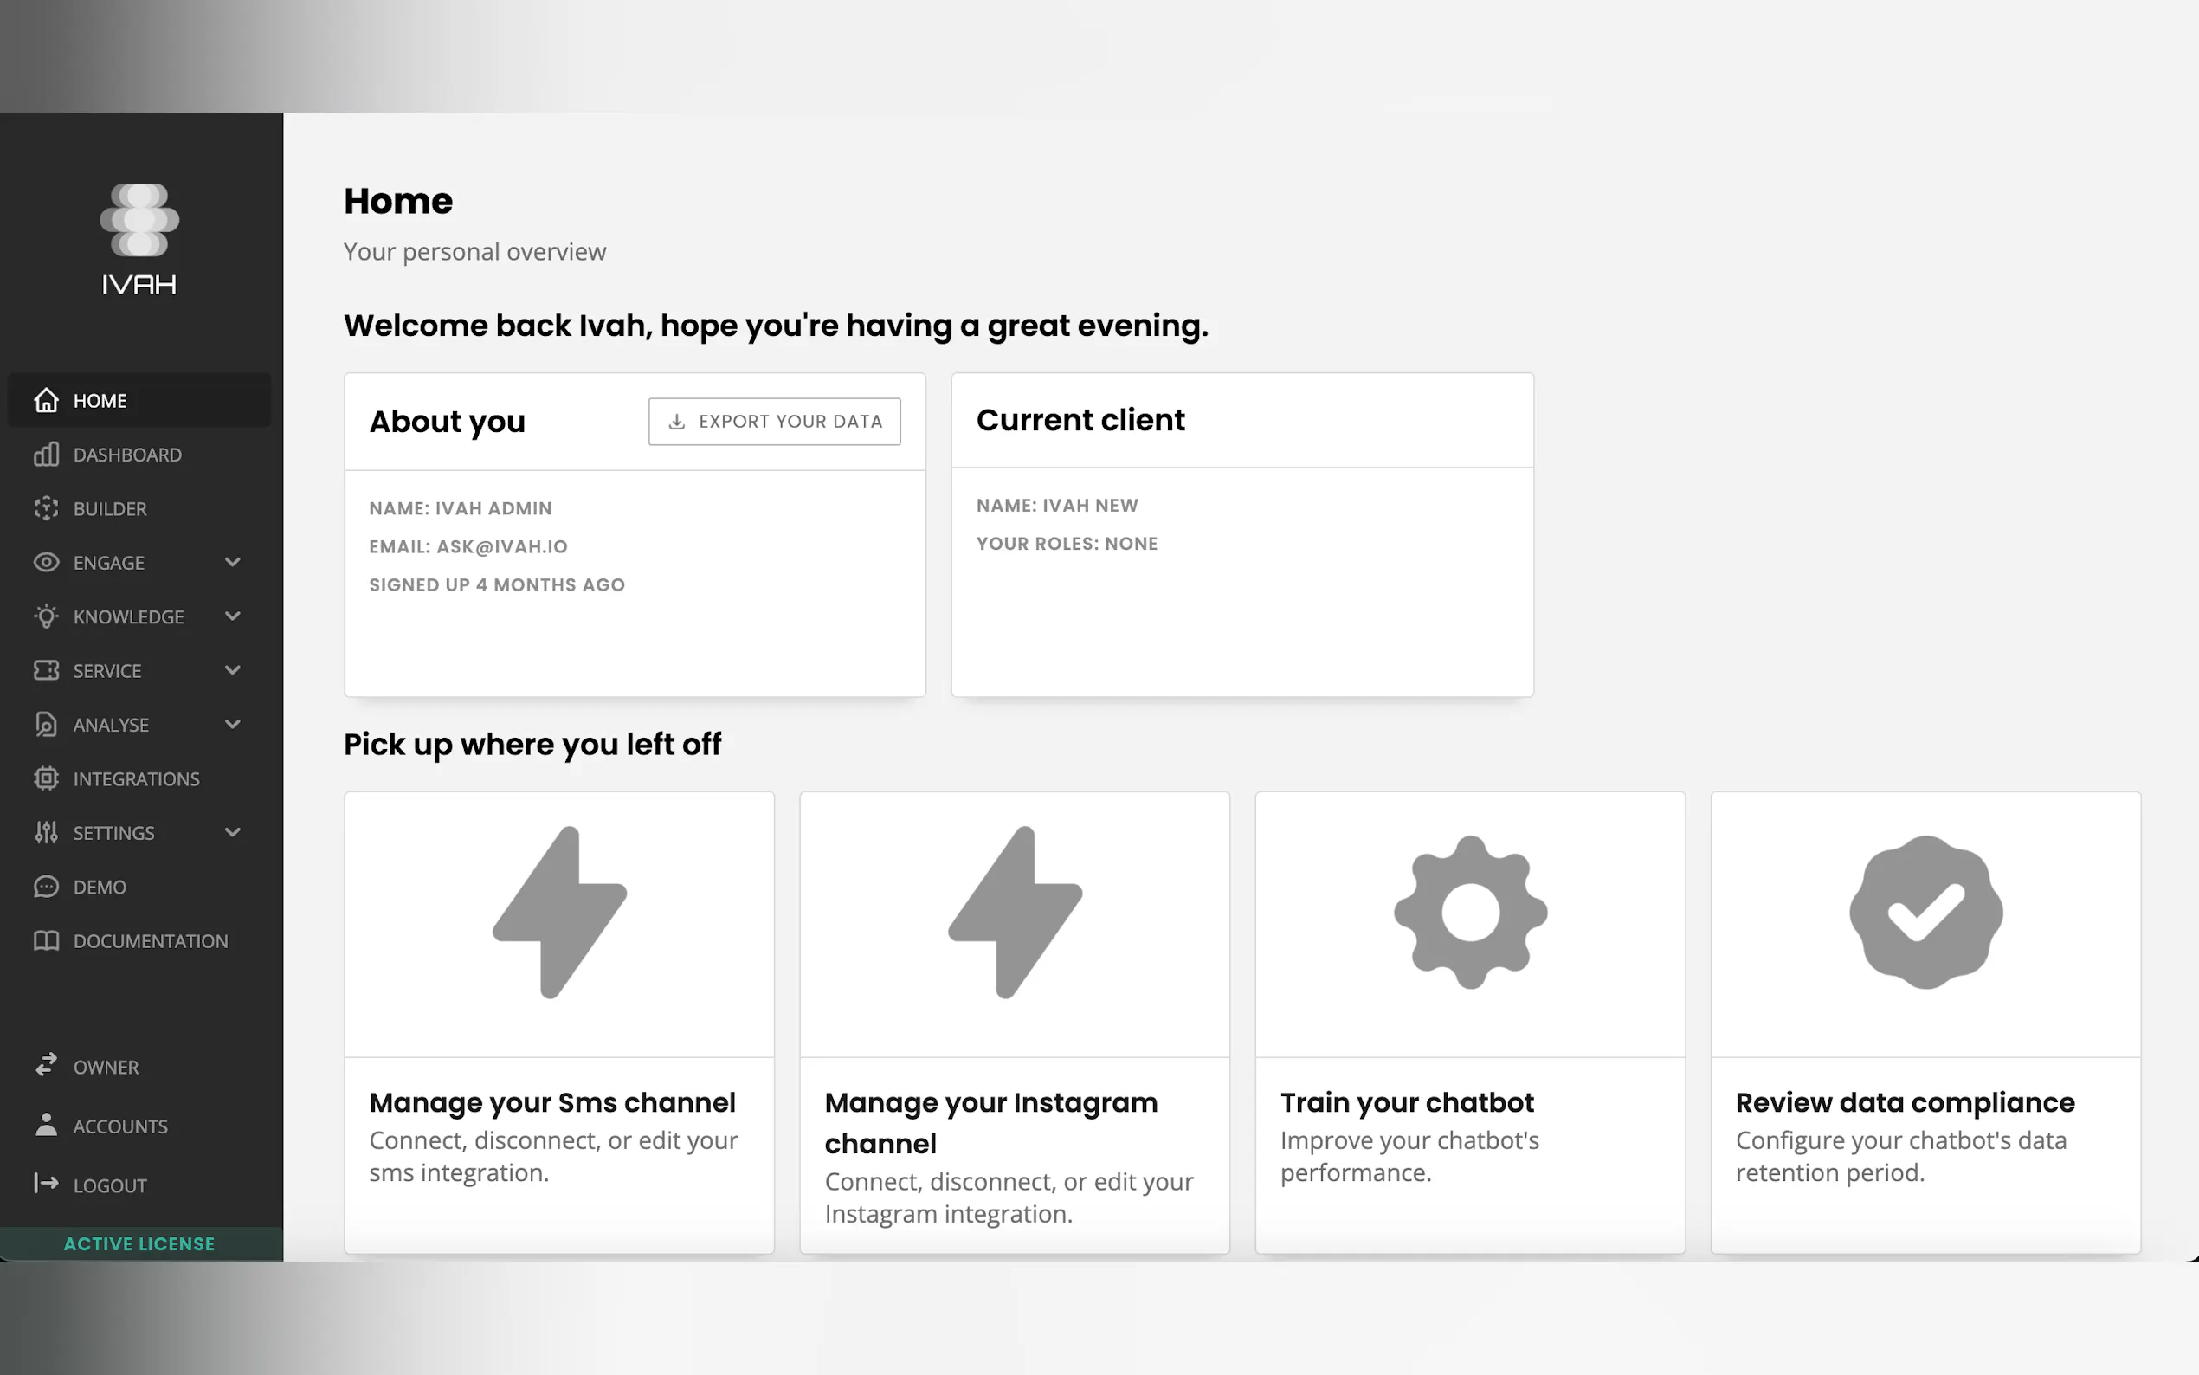
Task: Open the Service menu item
Action: pos(107,671)
